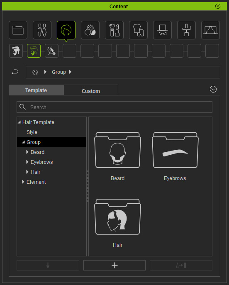Select the Actor/Avatar category icon

[42, 30]
